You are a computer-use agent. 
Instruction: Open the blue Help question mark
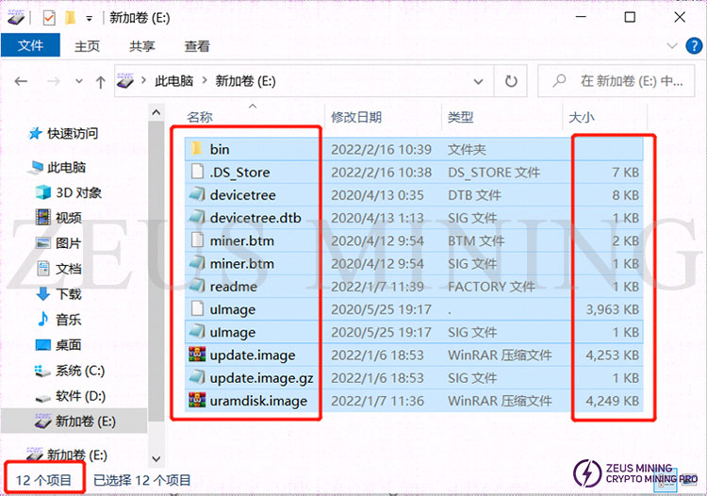click(x=694, y=46)
